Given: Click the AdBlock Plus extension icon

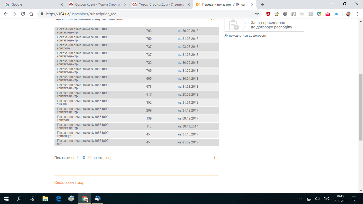Looking at the screenshot, I should click(268, 14).
